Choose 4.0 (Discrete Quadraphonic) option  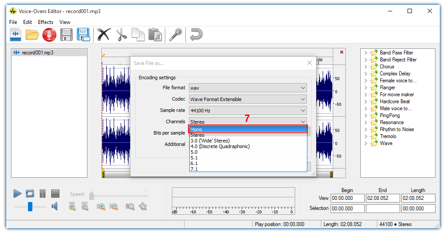[x=248, y=146]
